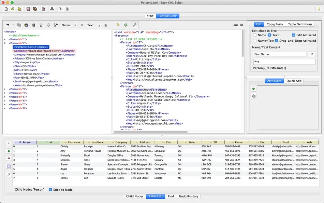324x203 pixels.
Task: Click the vertical scrollbar of XML source view
Action: pos(243,43)
